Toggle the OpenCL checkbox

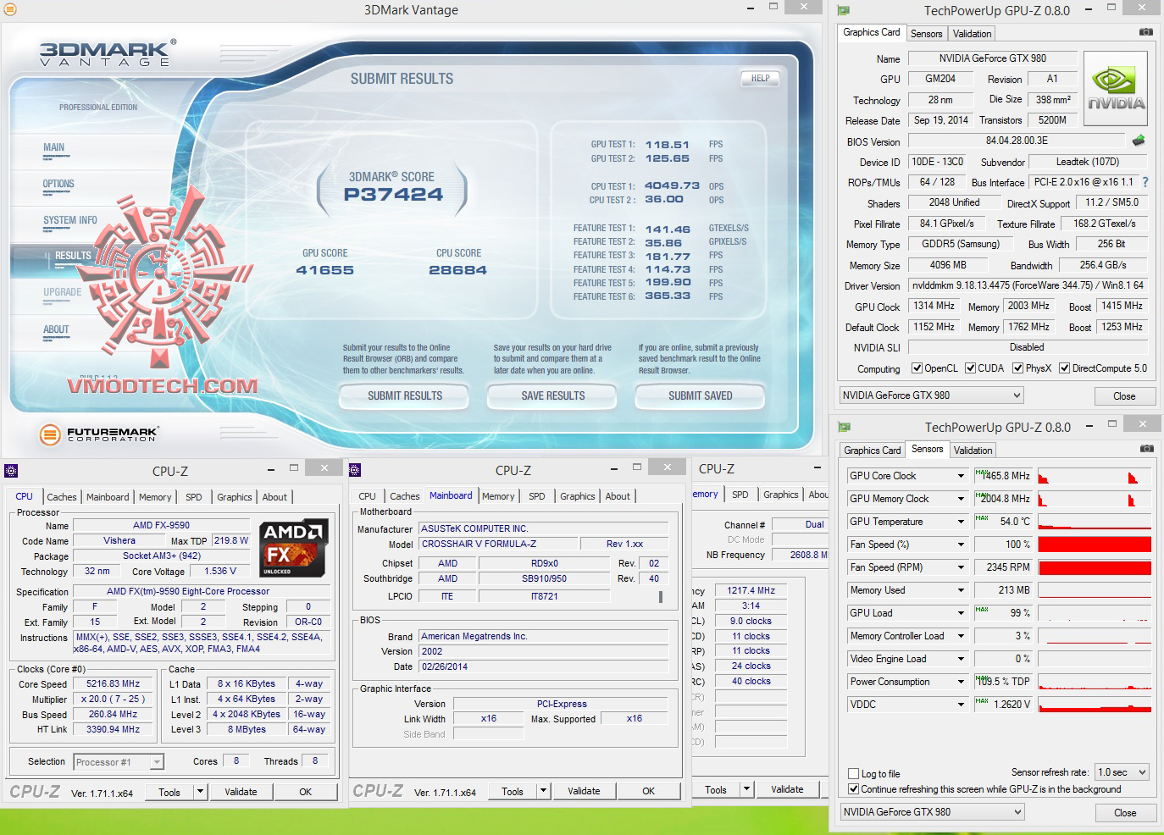pyautogui.click(x=917, y=368)
